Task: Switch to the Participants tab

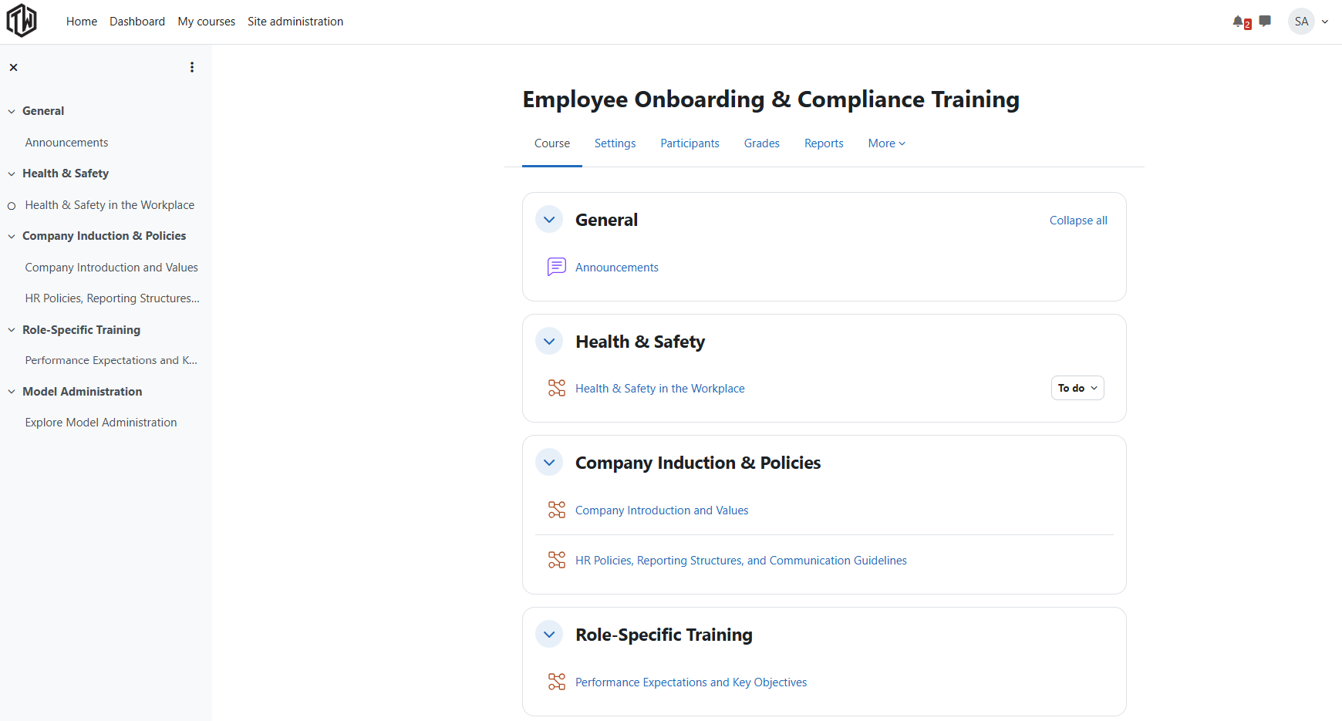Action: point(690,143)
